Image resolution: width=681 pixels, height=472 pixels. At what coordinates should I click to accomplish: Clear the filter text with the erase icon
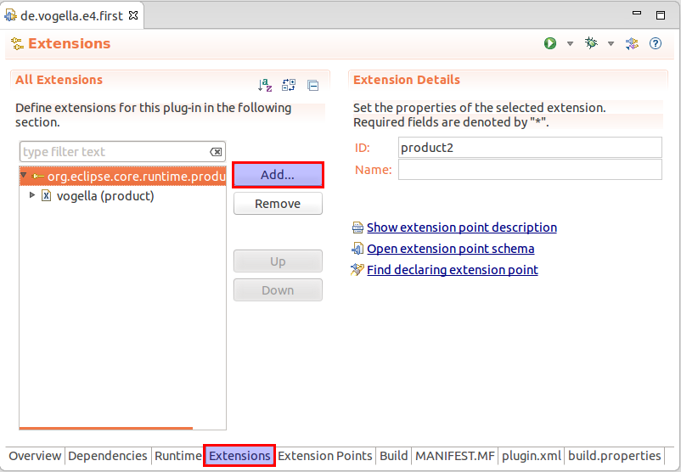[216, 152]
